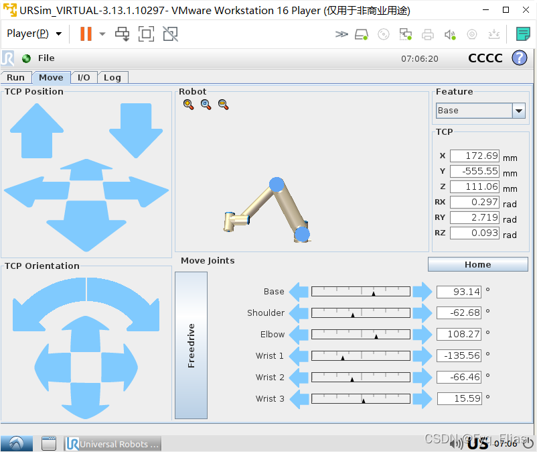The image size is (537, 452).
Task: Tilt TCP orientation up arrow
Action: pyautogui.click(x=86, y=334)
